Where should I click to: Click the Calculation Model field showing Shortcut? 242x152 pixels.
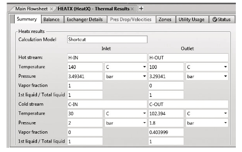[107, 39]
